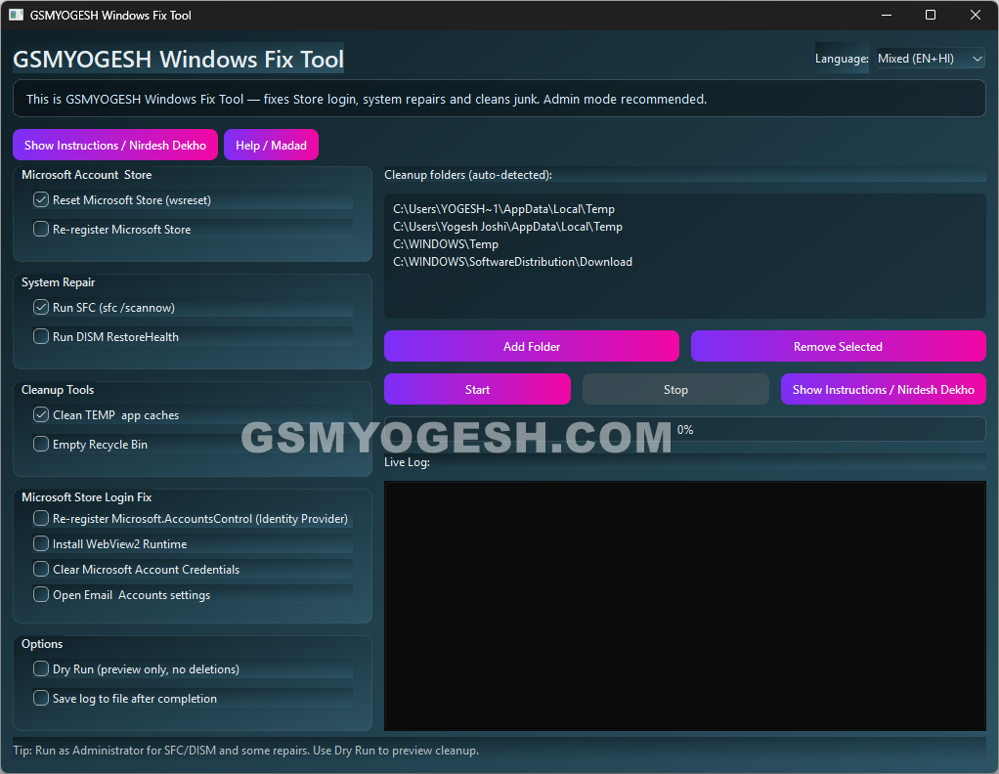Open Help / Madad
This screenshot has height=774, width=999.
[x=271, y=144]
